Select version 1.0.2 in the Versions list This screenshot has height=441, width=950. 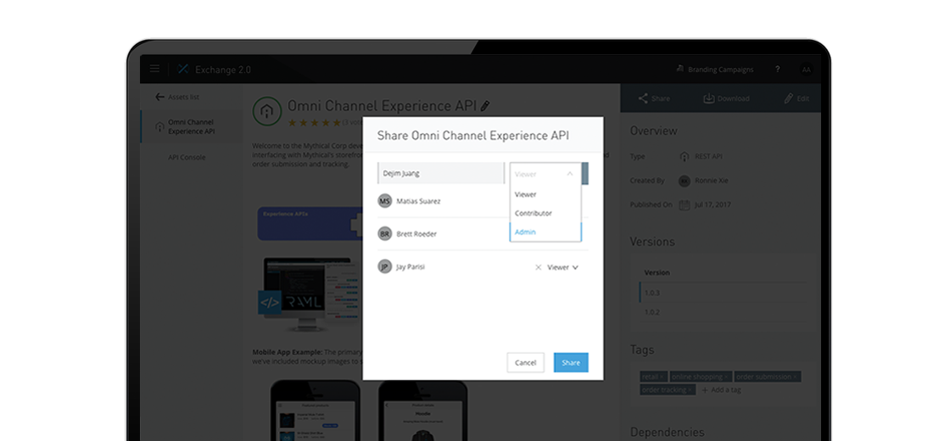(x=724, y=312)
